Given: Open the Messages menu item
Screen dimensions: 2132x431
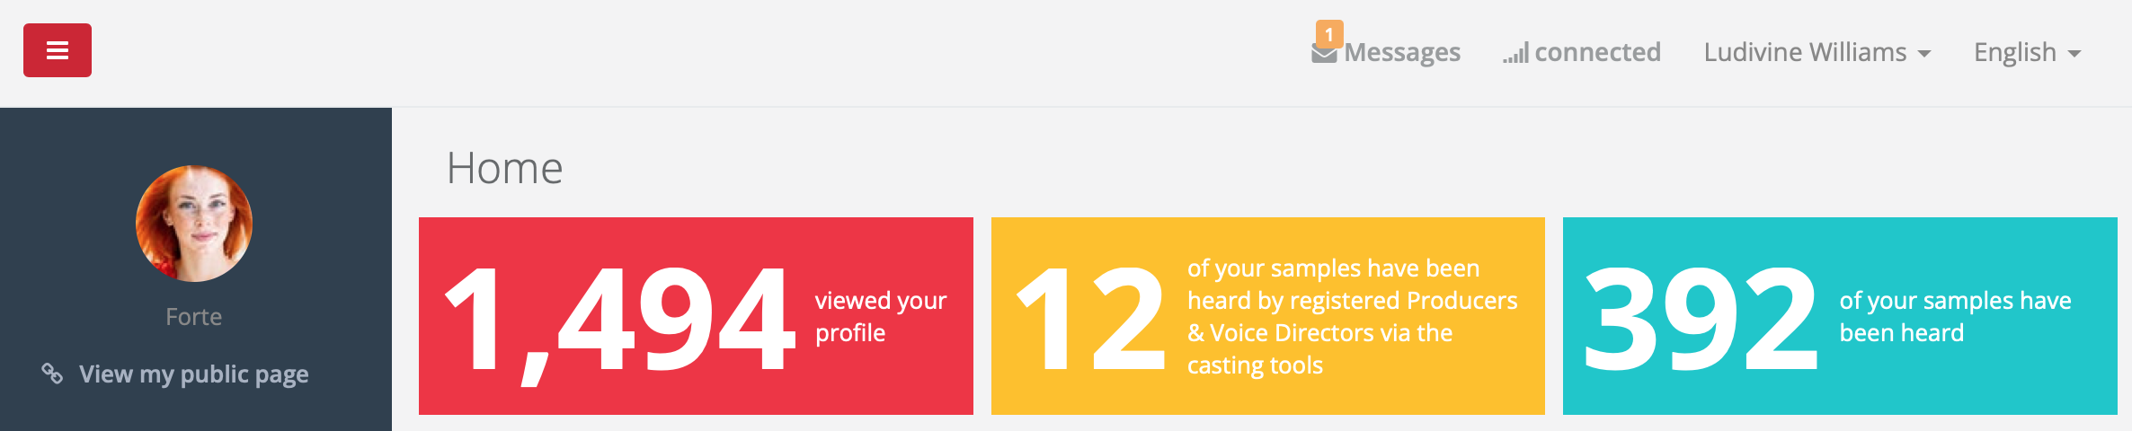Looking at the screenshot, I should click(1386, 52).
